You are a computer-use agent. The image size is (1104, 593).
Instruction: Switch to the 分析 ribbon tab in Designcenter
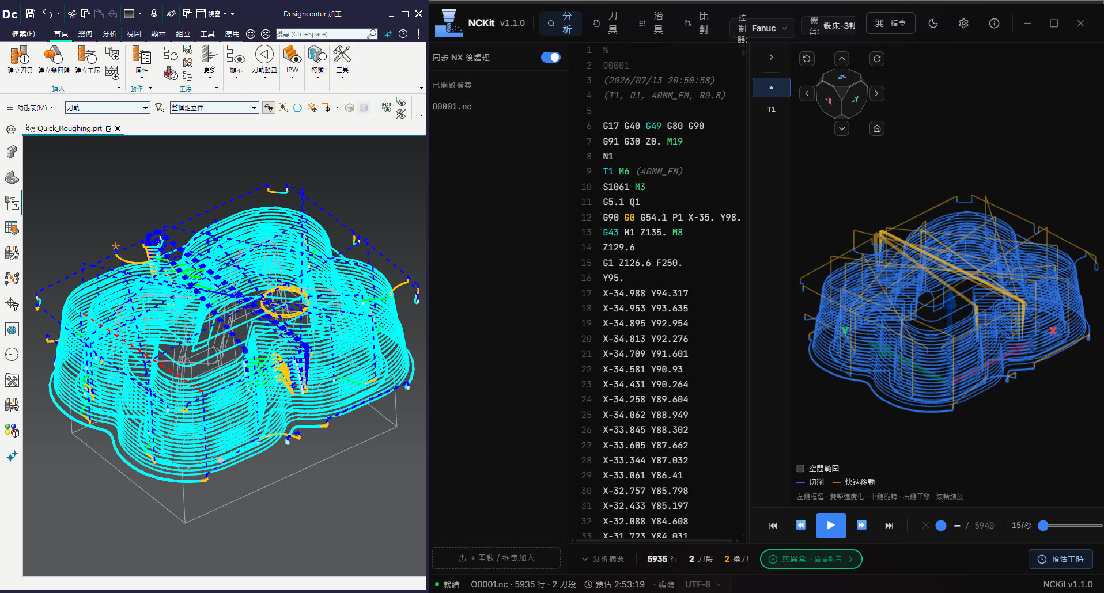pos(109,34)
